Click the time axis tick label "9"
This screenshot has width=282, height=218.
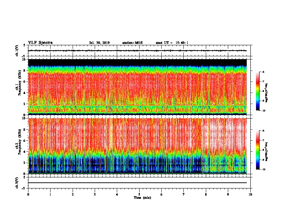tap(228, 194)
